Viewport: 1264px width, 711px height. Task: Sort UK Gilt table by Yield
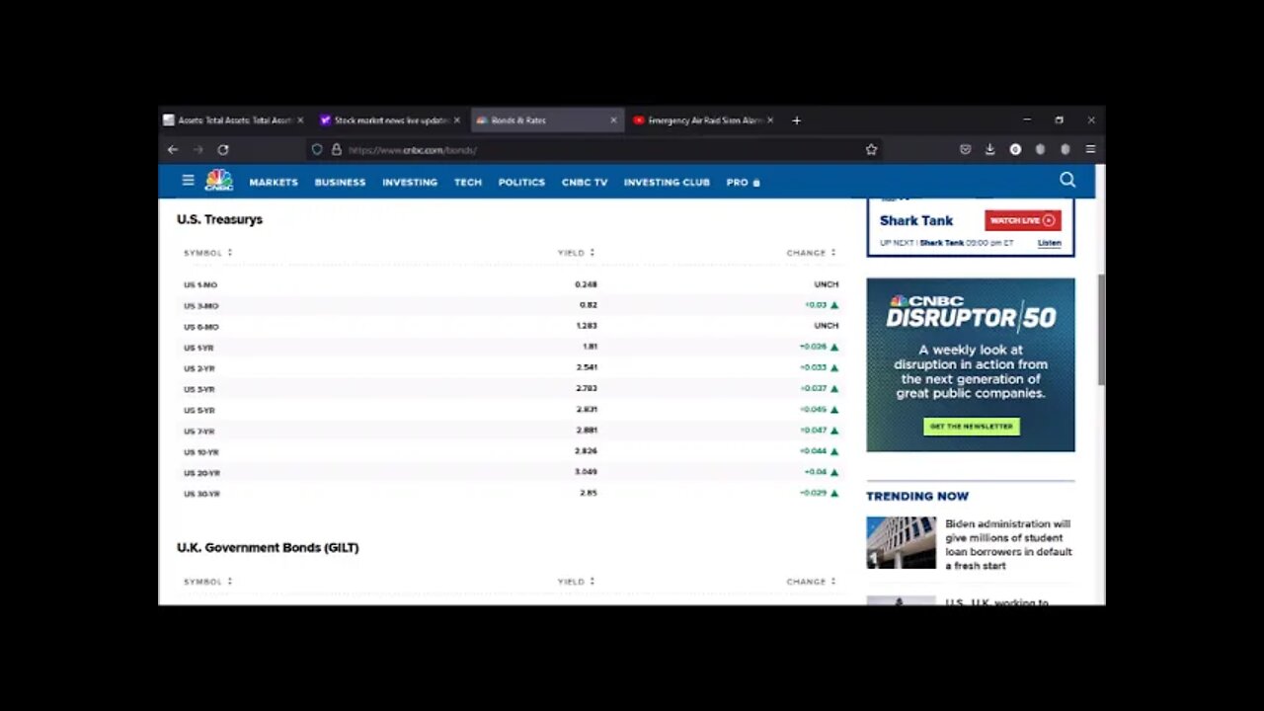coord(577,582)
